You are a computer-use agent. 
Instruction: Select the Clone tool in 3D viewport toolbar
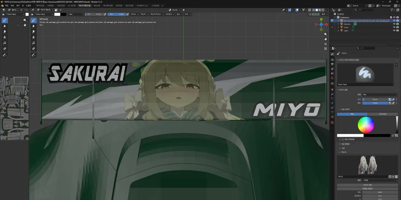pyautogui.click(x=34, y=38)
